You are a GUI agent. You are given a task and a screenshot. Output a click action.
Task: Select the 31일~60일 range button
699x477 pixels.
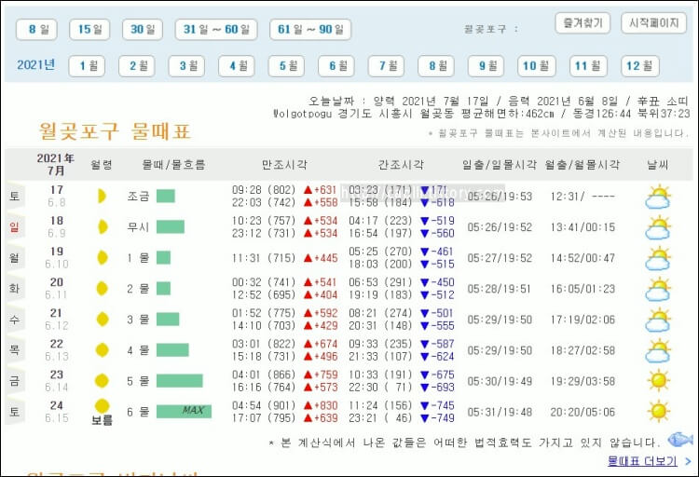point(216,30)
